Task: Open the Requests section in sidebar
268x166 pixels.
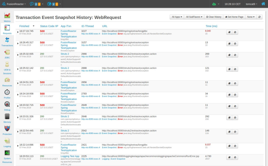Action: tap(7, 29)
